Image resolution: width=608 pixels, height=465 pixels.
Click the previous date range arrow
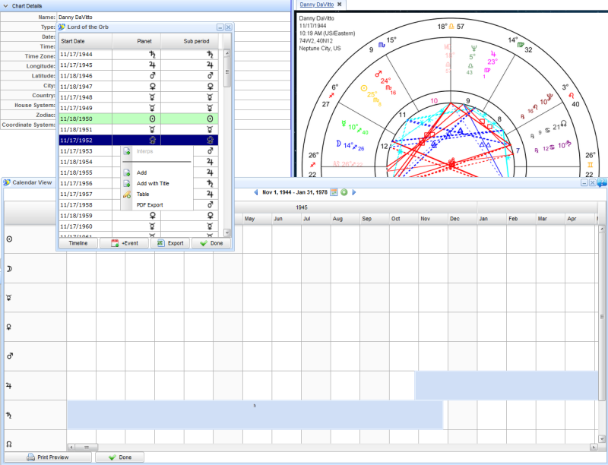(x=257, y=192)
